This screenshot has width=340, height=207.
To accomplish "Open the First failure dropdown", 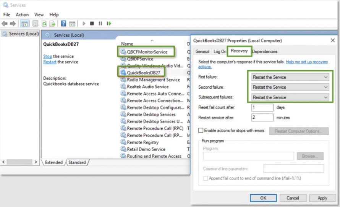I will [x=290, y=77].
